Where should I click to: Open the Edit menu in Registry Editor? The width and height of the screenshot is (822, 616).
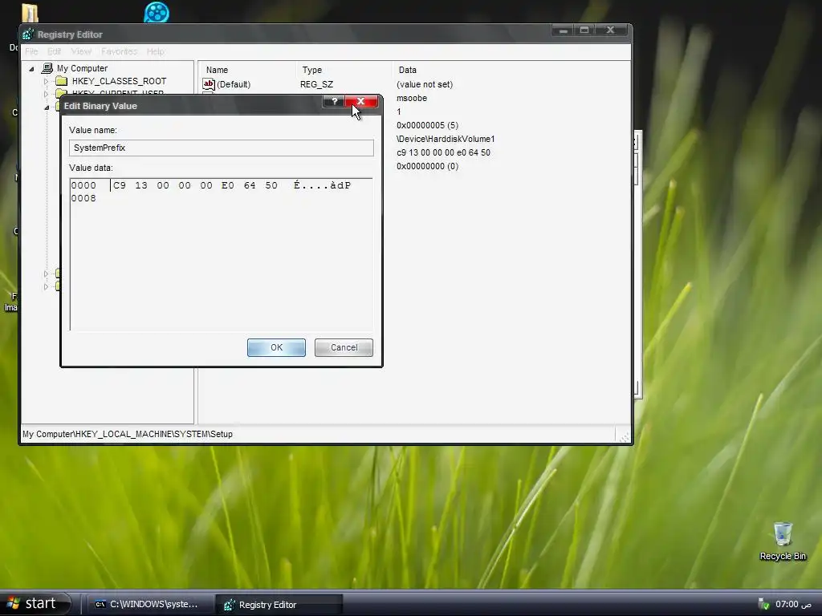54,51
